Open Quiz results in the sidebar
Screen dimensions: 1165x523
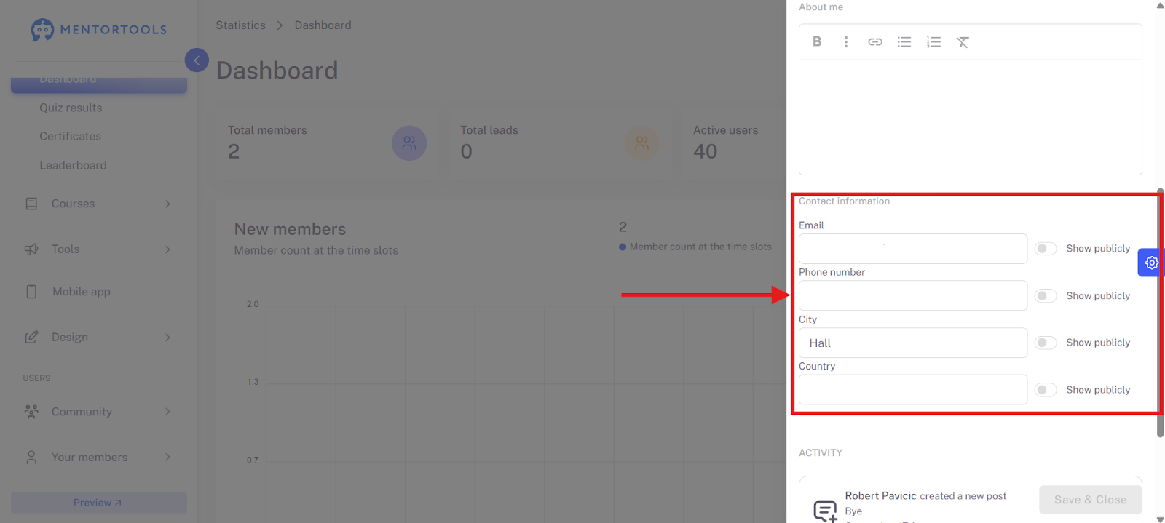point(71,108)
